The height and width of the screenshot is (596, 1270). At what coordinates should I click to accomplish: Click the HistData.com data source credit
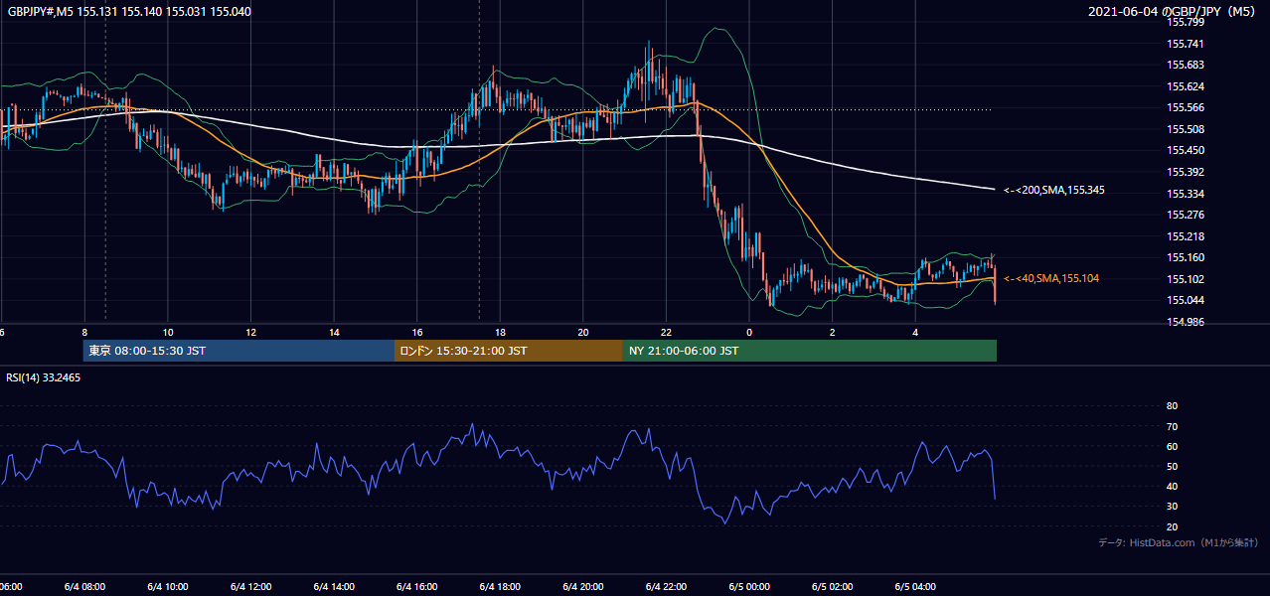[1179, 542]
